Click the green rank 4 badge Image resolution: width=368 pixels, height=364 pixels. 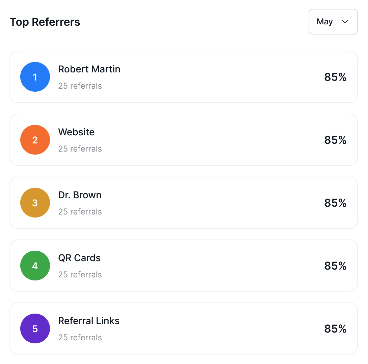pyautogui.click(x=35, y=266)
